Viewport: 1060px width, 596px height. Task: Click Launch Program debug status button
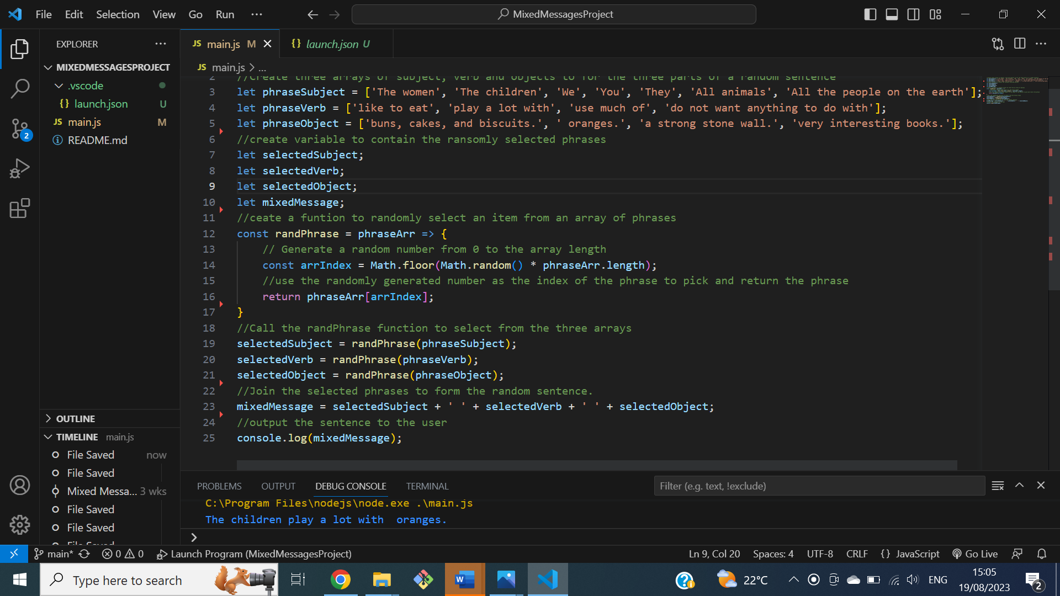coord(254,554)
